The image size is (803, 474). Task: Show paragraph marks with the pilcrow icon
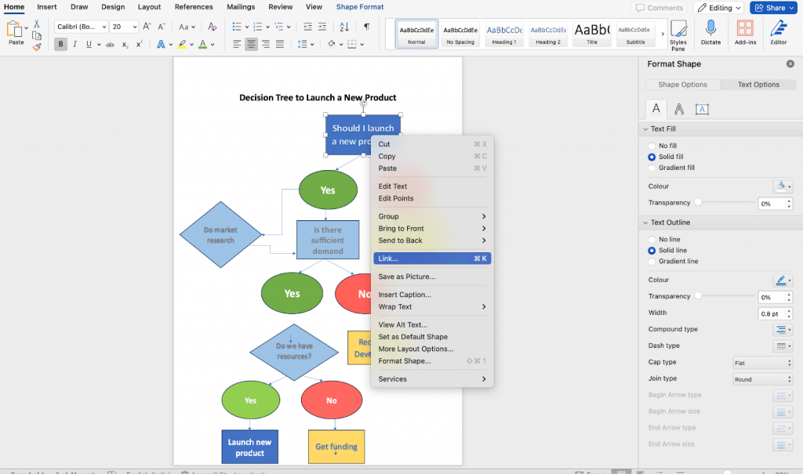pos(367,27)
